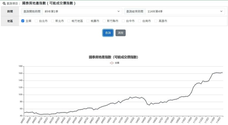This screenshot has width=228, height=125.
Task: Click the 全國 legend text
Action: click(x=117, y=63)
